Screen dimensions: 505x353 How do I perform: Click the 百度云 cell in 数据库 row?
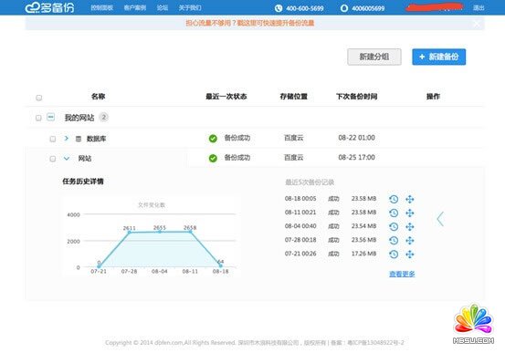click(x=294, y=138)
